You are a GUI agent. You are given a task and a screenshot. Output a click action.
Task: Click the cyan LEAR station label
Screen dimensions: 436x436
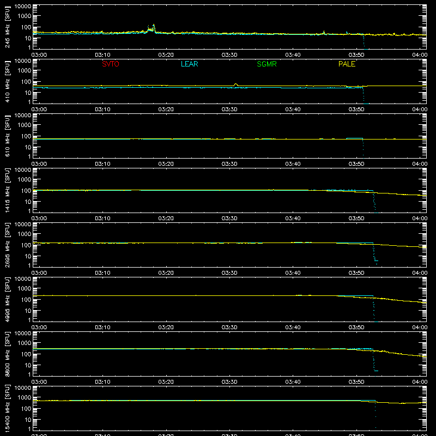pyautogui.click(x=189, y=64)
